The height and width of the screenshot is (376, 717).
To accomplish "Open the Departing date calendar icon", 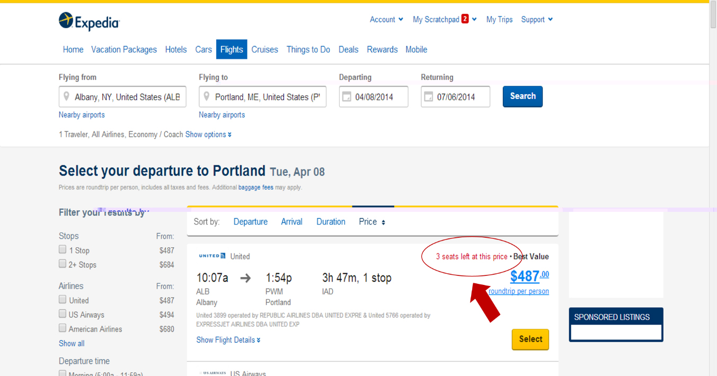I will pos(347,97).
